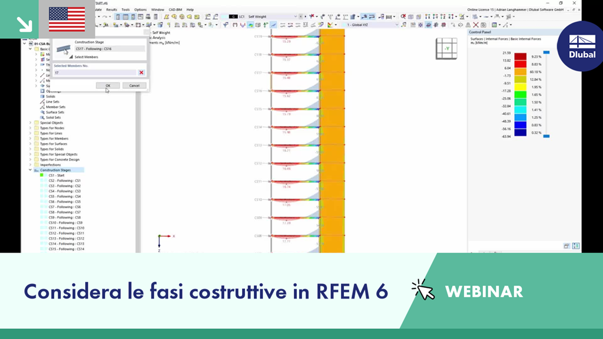Screen dimensions: 603x339
Task: Click the CS17 - Following : CS16 stage field
Action: point(110,49)
